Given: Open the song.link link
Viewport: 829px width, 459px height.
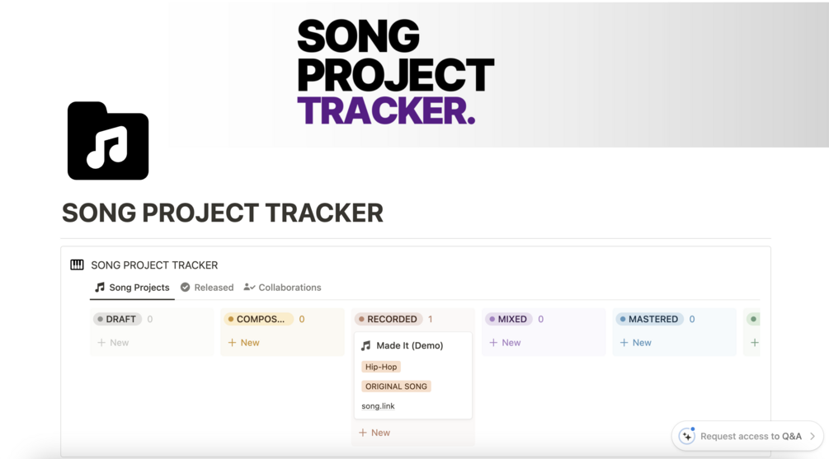Looking at the screenshot, I should (378, 406).
